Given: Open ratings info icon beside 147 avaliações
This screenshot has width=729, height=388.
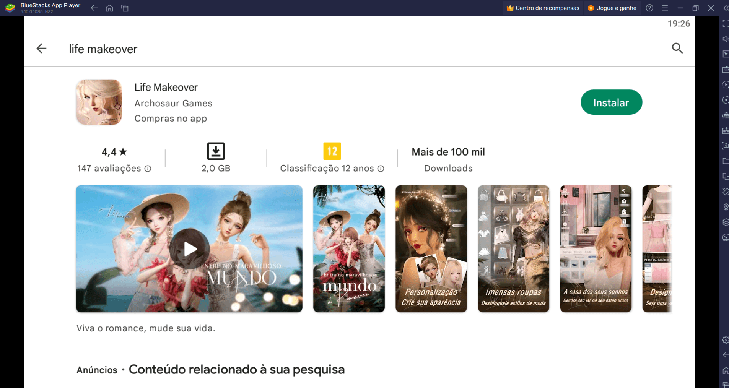Looking at the screenshot, I should coord(148,169).
